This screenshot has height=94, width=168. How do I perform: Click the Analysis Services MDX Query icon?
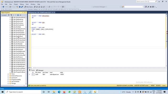point(37,7)
